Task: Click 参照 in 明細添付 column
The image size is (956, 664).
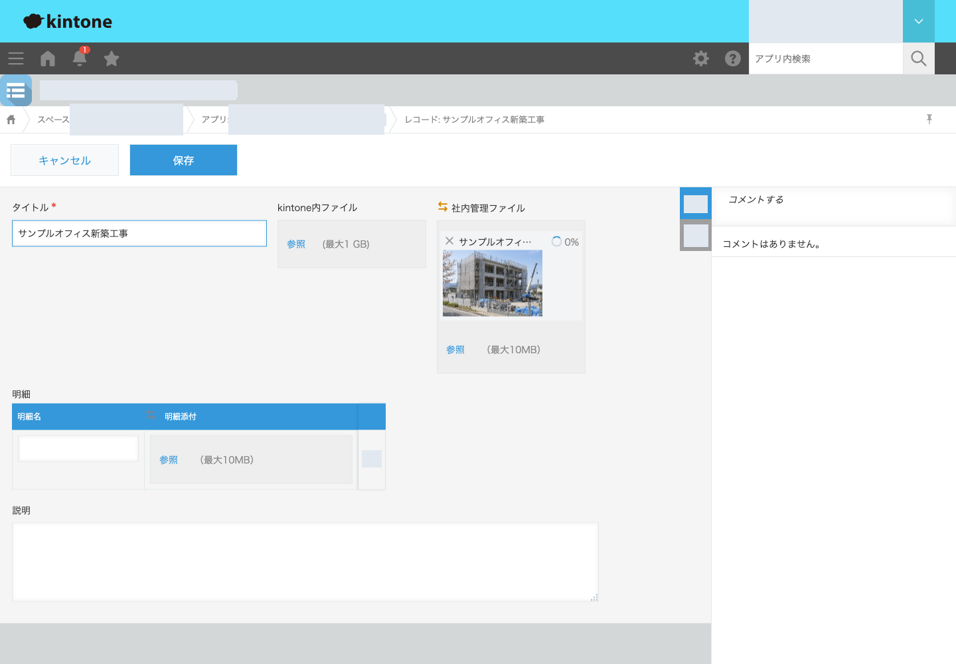Action: (169, 460)
